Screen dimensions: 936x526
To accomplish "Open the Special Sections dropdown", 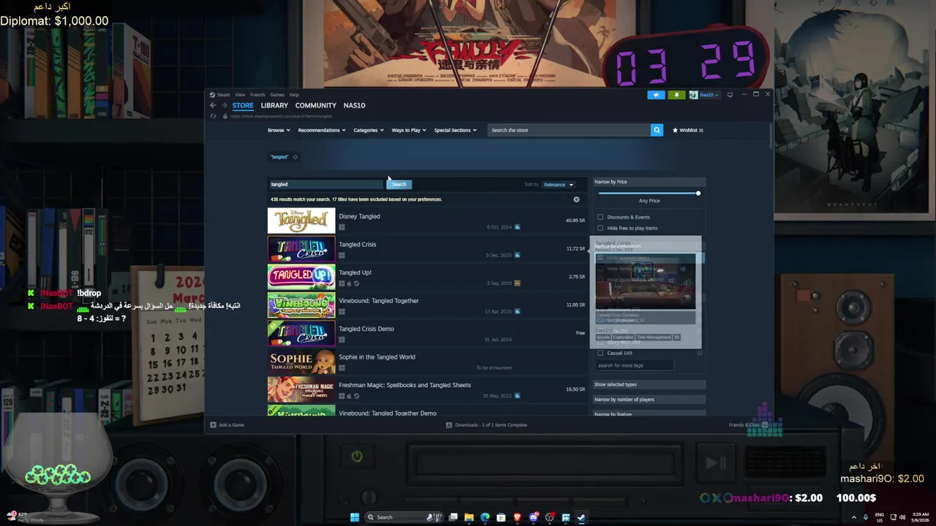I will (455, 130).
